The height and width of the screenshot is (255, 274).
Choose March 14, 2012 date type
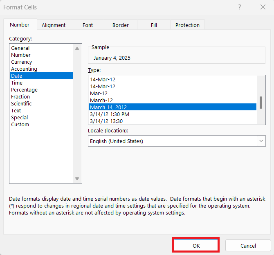click(x=173, y=107)
